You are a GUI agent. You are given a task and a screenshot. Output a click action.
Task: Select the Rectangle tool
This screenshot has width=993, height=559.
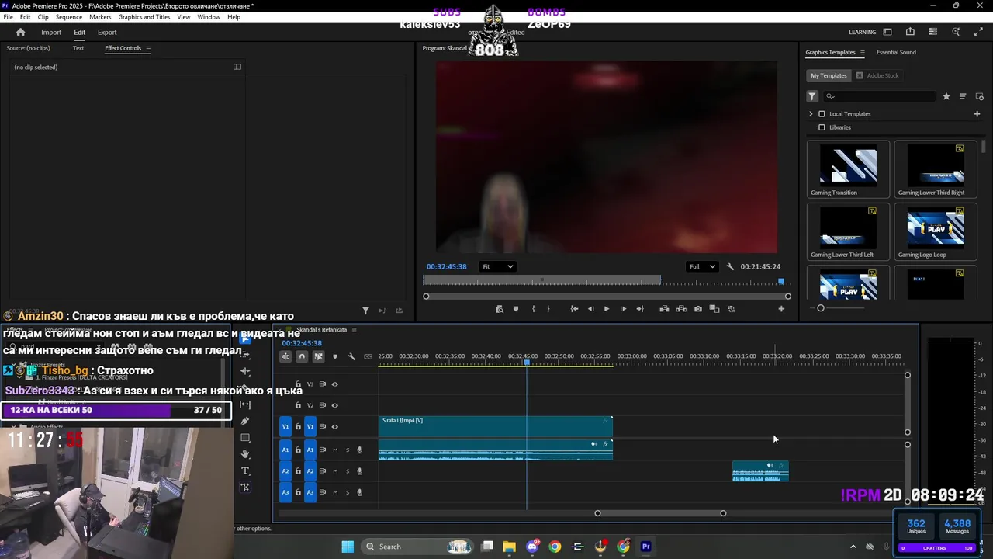coord(245,438)
